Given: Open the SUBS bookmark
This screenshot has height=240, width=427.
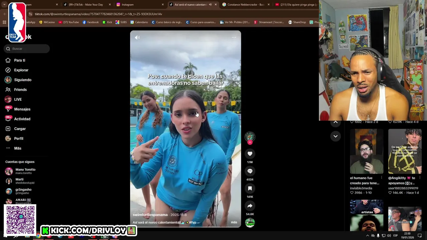Looking at the screenshot, I should pos(121,22).
